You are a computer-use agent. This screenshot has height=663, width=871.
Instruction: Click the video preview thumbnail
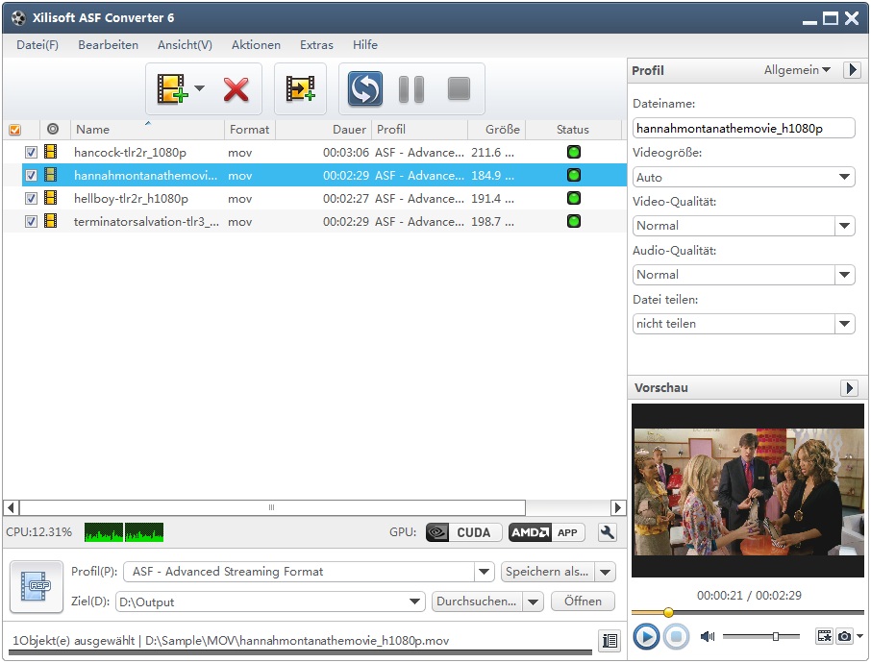point(748,491)
